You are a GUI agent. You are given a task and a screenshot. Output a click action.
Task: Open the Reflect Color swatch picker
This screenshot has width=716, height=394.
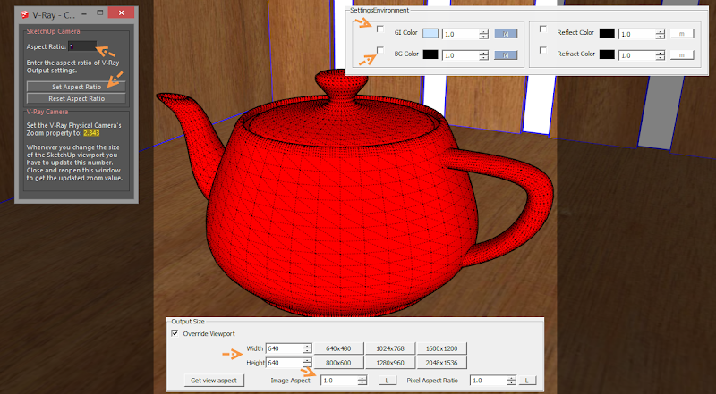[607, 33]
